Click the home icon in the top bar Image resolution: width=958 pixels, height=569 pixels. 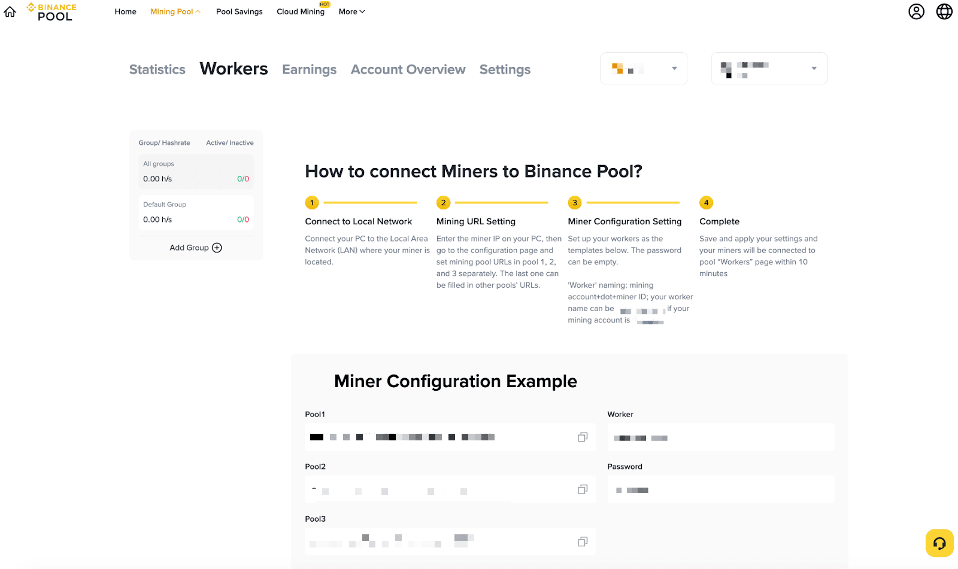(10, 11)
